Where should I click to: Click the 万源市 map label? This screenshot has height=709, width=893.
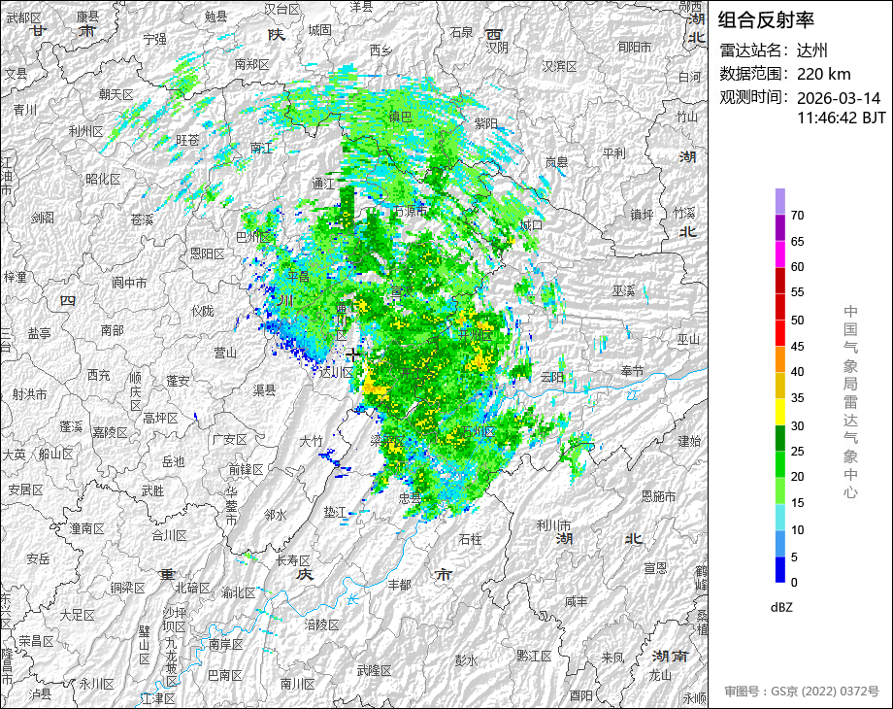pos(410,211)
